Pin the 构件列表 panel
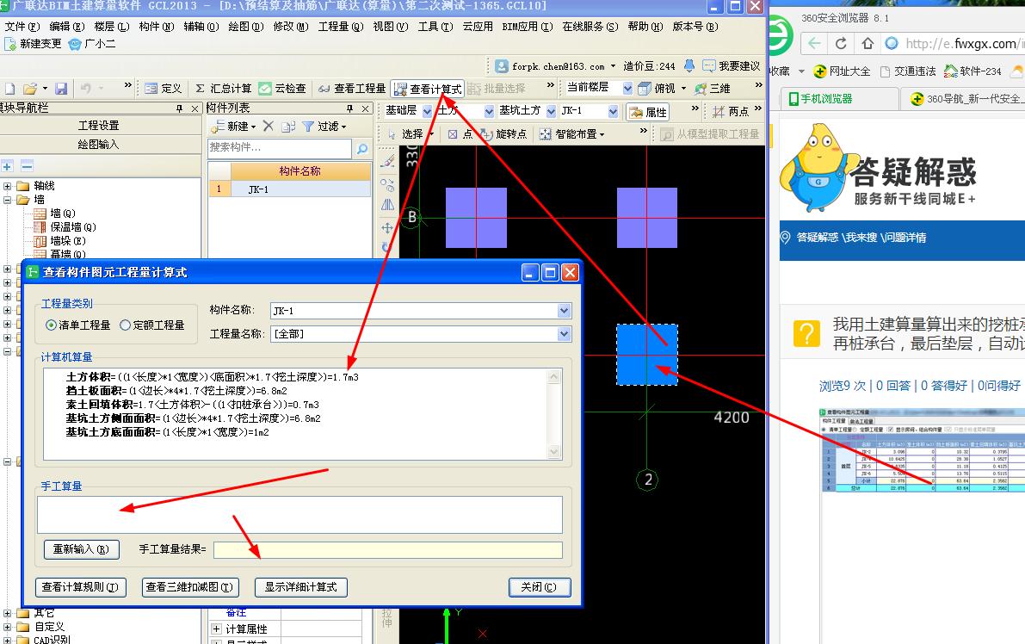 349,108
